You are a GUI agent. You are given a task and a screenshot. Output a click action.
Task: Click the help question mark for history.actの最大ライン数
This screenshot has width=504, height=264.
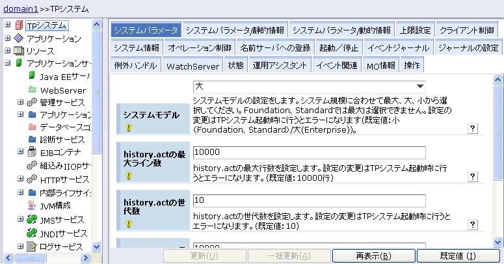point(473,176)
